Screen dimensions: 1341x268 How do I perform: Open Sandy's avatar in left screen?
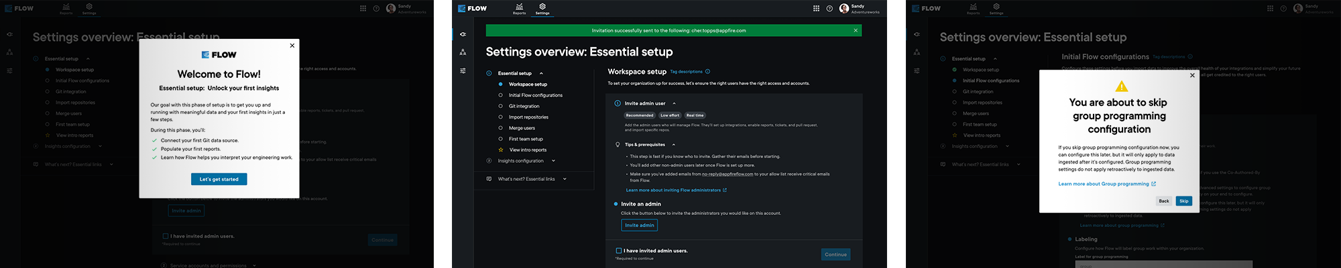tap(391, 9)
